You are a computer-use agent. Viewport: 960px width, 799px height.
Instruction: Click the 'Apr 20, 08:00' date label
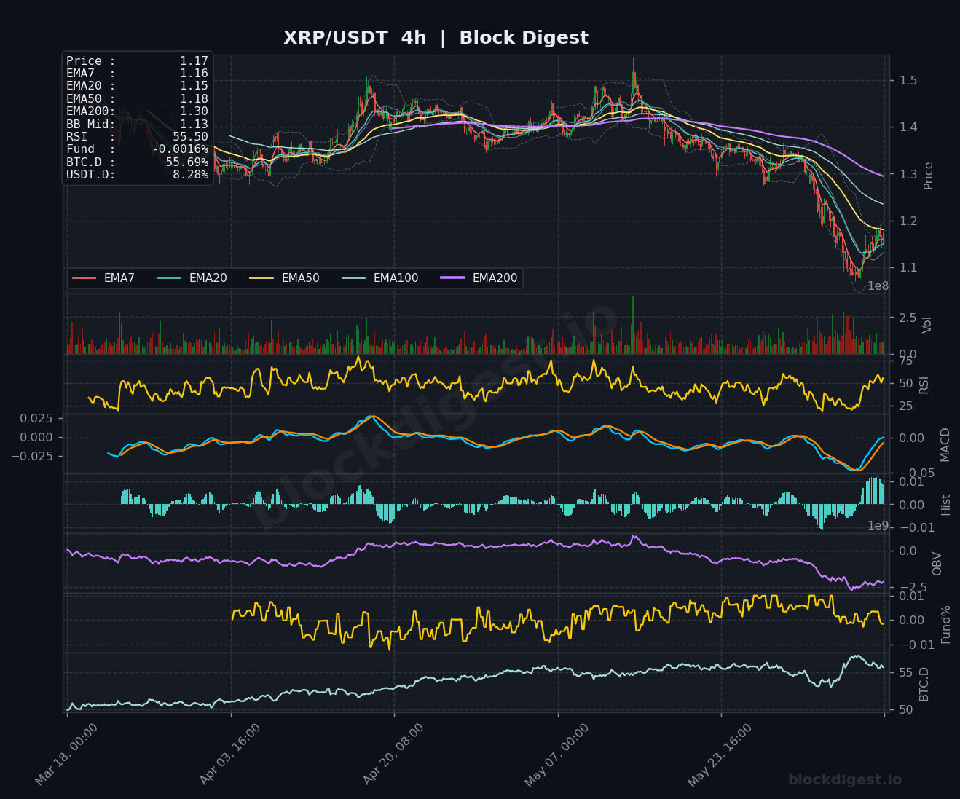[x=393, y=755]
